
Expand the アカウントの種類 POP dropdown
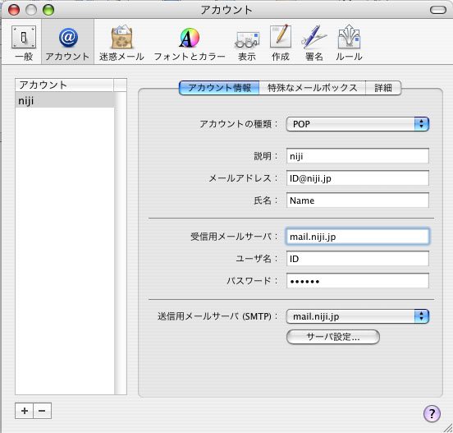357,124
